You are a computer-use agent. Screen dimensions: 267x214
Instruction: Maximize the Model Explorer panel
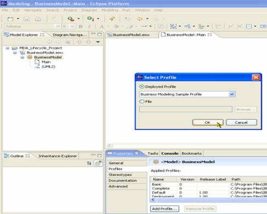point(100,34)
